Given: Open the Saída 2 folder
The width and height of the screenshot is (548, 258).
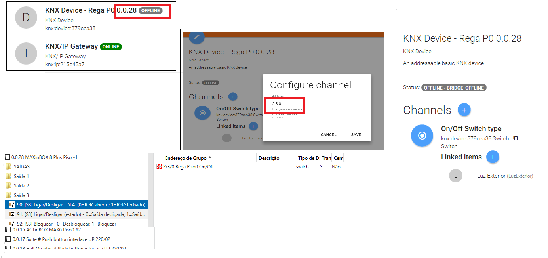Looking at the screenshot, I should (x=17, y=186).
